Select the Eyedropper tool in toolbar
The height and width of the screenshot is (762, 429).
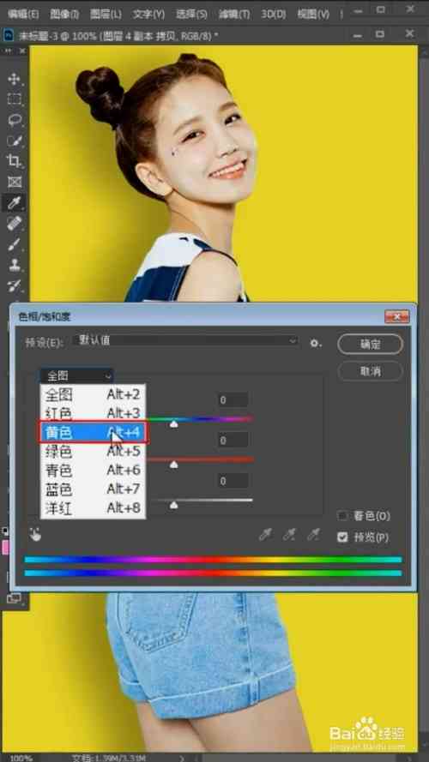14,202
